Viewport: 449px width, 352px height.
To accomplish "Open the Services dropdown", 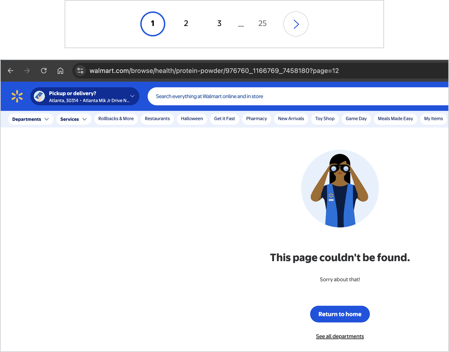I will click(x=74, y=119).
